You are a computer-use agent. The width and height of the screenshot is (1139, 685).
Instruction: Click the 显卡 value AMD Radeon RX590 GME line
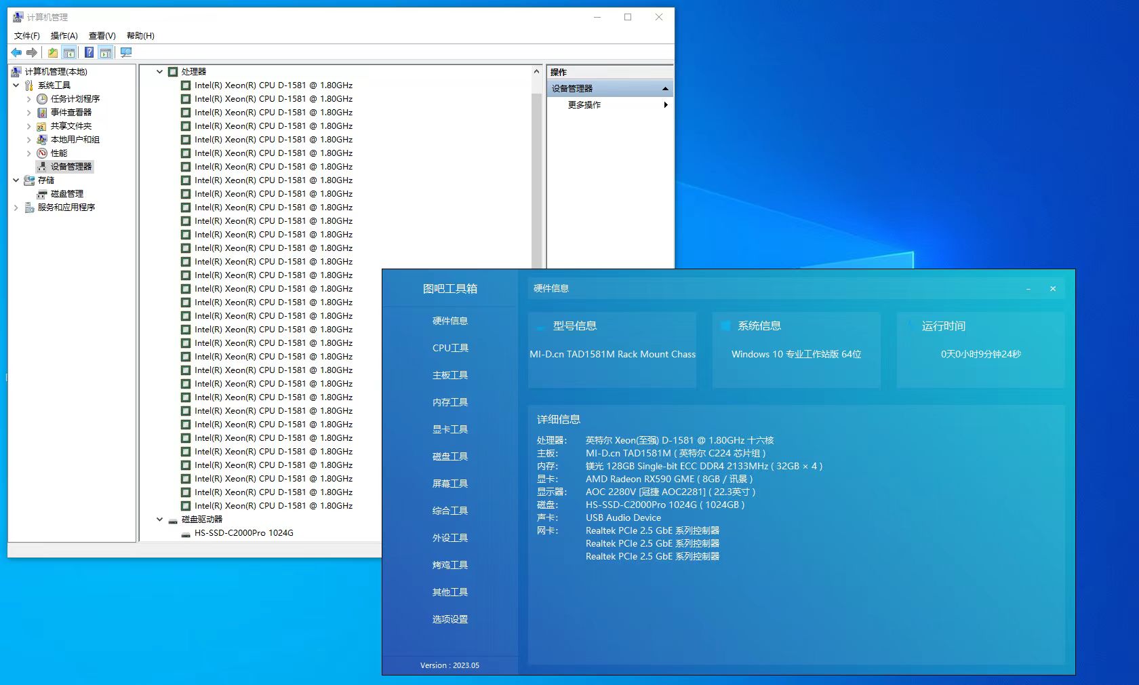(669, 479)
